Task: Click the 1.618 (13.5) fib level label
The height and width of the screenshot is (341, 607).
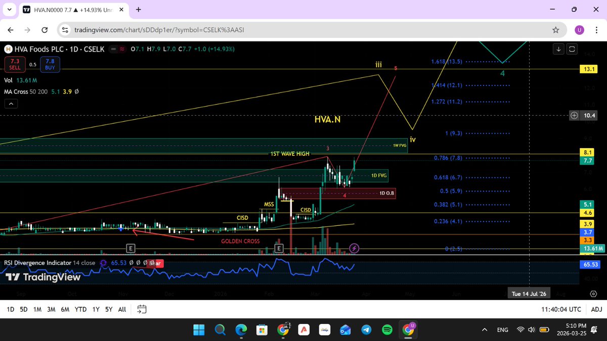Action: point(447,62)
